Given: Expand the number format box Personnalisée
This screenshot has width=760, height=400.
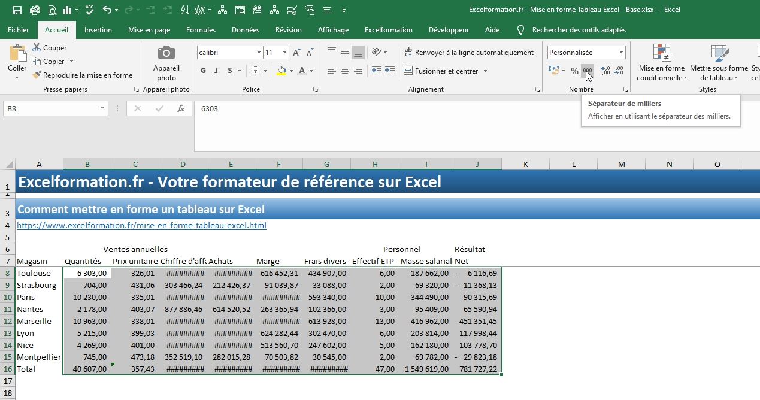Looking at the screenshot, I should (x=621, y=53).
